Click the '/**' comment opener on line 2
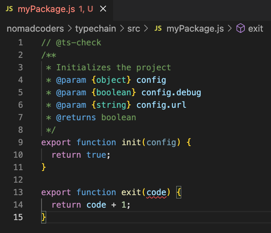 point(49,55)
